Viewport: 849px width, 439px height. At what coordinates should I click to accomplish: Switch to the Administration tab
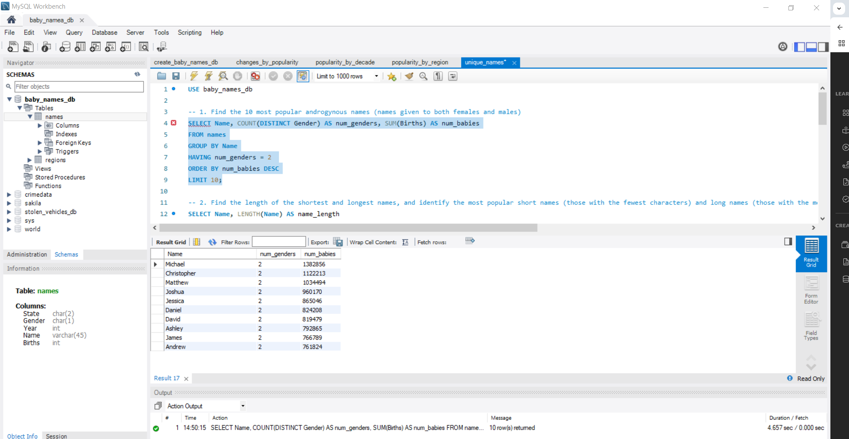coord(27,254)
